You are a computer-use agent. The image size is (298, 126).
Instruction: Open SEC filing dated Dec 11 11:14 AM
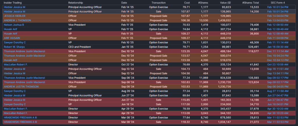[x=278, y=51]
